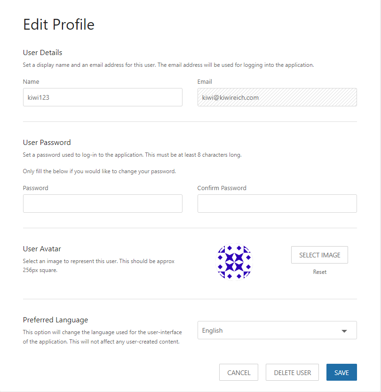Click the User Password section heading
Screen dimensions: 381x392
(x=47, y=143)
